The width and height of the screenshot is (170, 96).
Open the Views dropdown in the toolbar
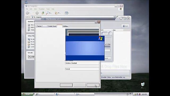pyautogui.click(x=67, y=13)
